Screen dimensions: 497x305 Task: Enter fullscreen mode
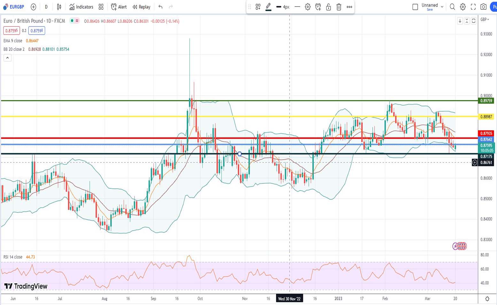(473, 7)
